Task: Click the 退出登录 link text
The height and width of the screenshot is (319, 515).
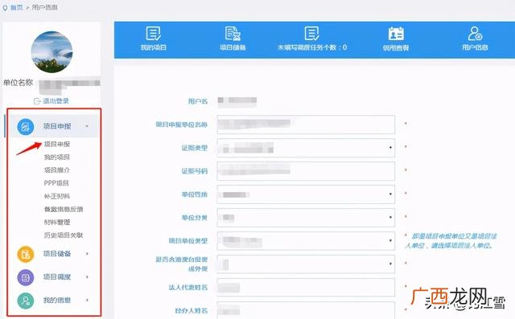Action: coord(56,101)
